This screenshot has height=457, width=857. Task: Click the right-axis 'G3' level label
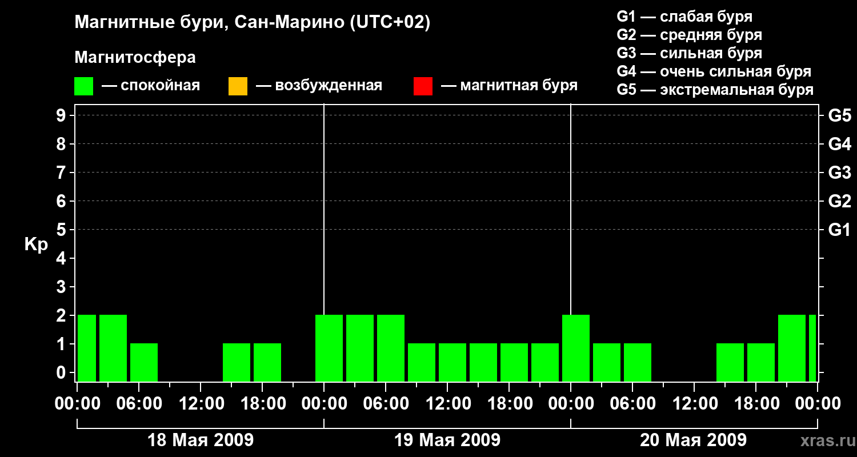pyautogui.click(x=839, y=173)
